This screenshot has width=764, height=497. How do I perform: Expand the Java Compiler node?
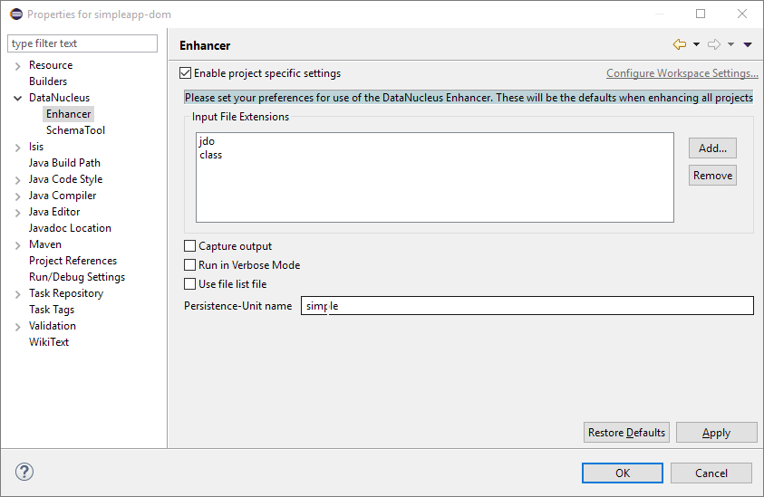[x=17, y=196]
